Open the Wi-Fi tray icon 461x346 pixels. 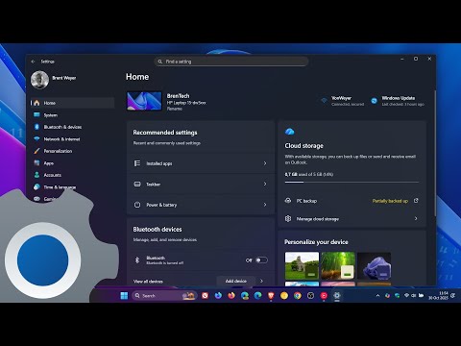pos(406,295)
